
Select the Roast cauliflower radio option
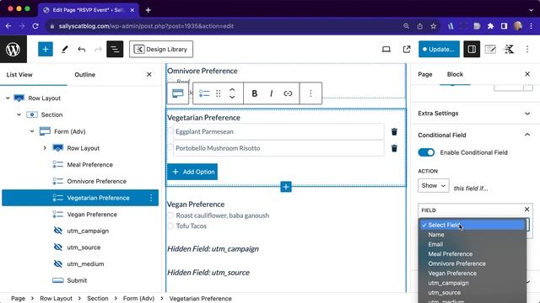click(x=170, y=215)
